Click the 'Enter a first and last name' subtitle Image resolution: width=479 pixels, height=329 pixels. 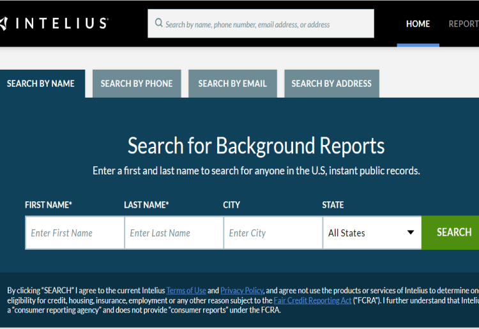pos(256,171)
